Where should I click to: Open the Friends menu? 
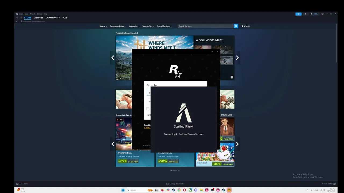33,14
